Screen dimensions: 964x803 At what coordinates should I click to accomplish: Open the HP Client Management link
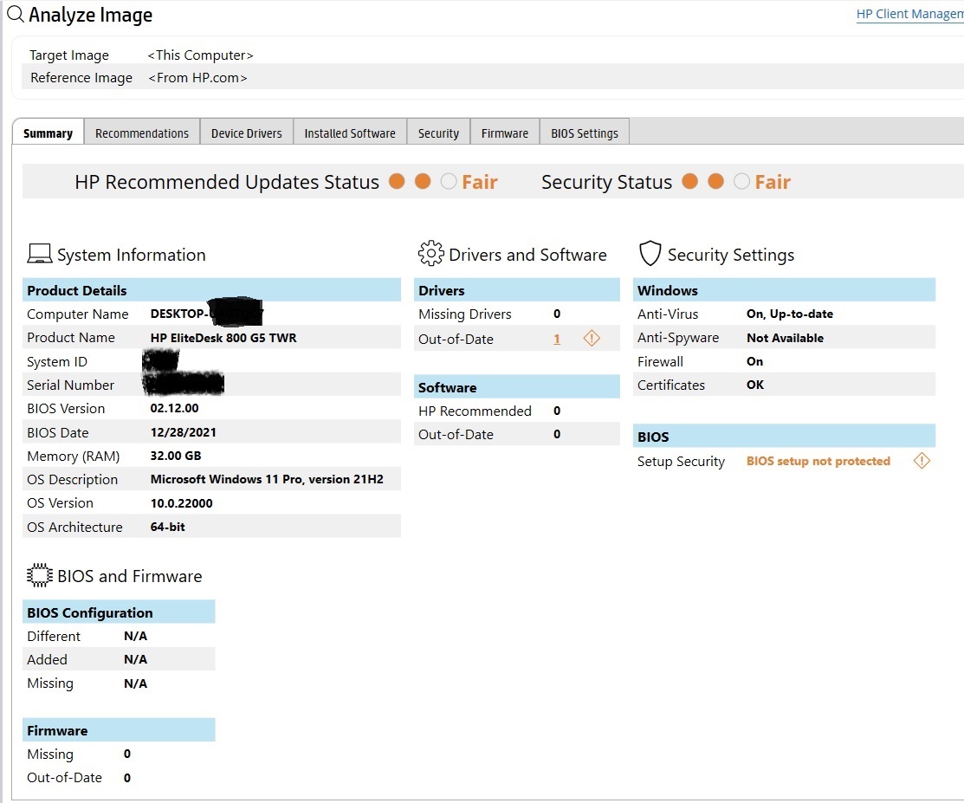(909, 13)
